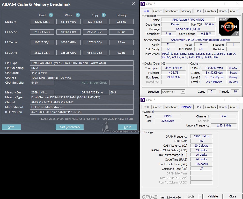Click the Memory Latency value 92.1 ns
The height and width of the screenshot is (199, 243).
pos(121,22)
